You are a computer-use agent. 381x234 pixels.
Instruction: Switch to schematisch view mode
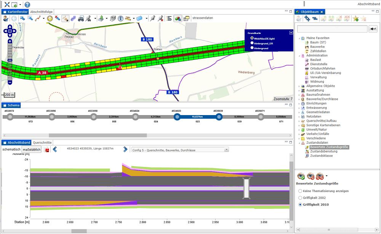pos(11,149)
